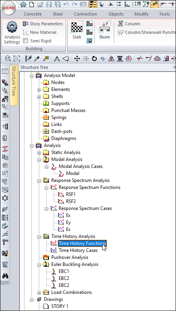
Task: Collapse the Analysis node
Action: click(x=31, y=145)
